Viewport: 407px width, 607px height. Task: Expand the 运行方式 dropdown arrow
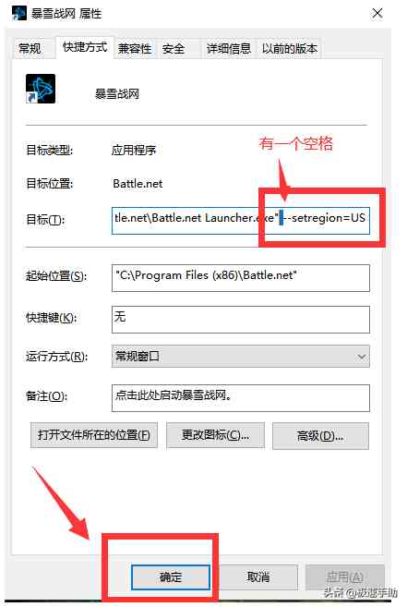point(362,357)
